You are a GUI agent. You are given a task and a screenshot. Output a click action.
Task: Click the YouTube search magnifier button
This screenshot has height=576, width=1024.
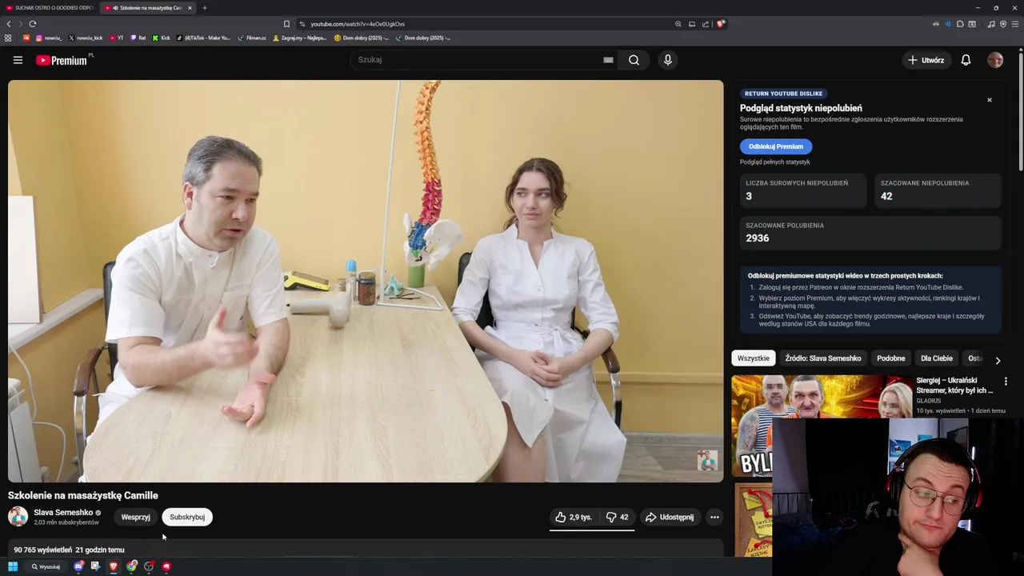[634, 60]
